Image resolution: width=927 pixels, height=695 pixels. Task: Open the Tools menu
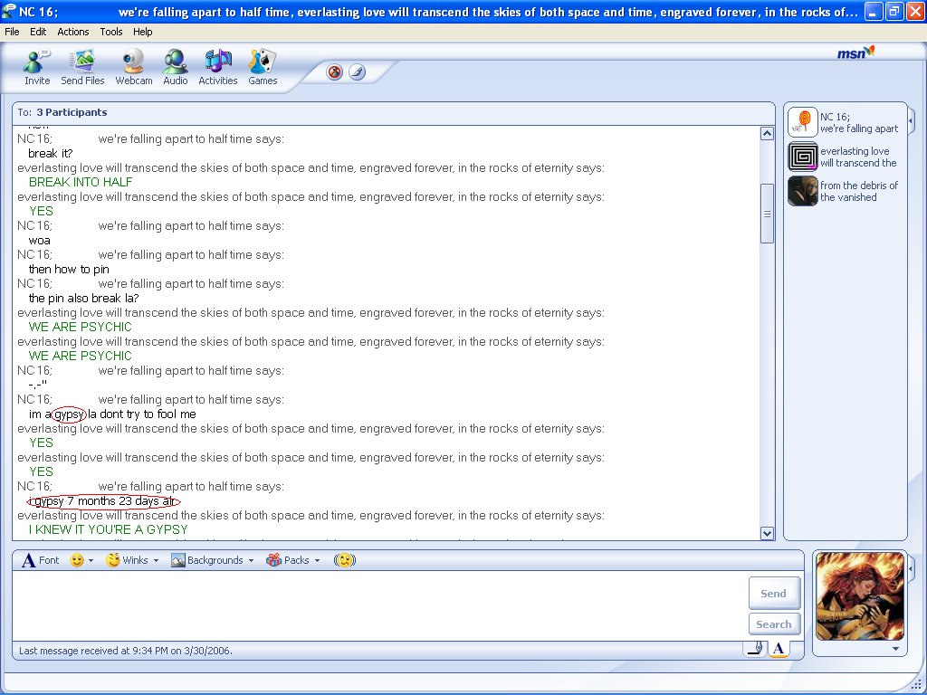[111, 32]
